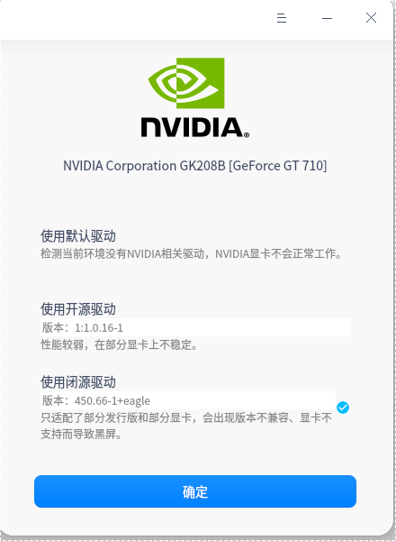Click the NVIDIA wordmark text
The image size is (396, 541).
point(193,128)
